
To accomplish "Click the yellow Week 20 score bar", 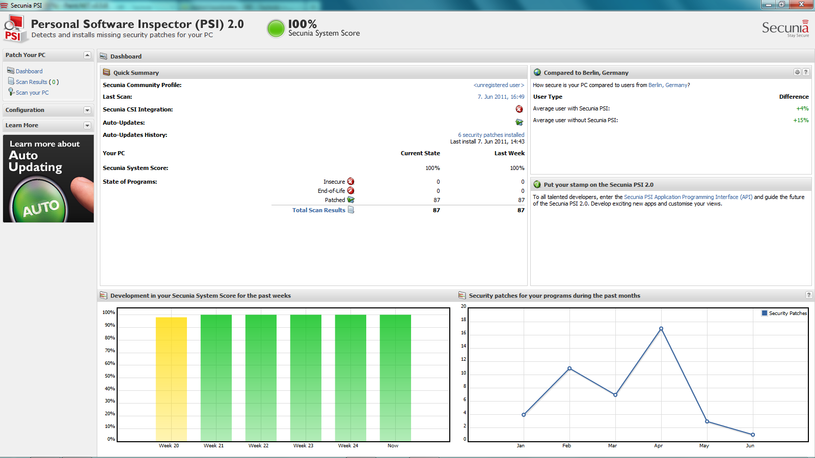I will [x=171, y=379].
